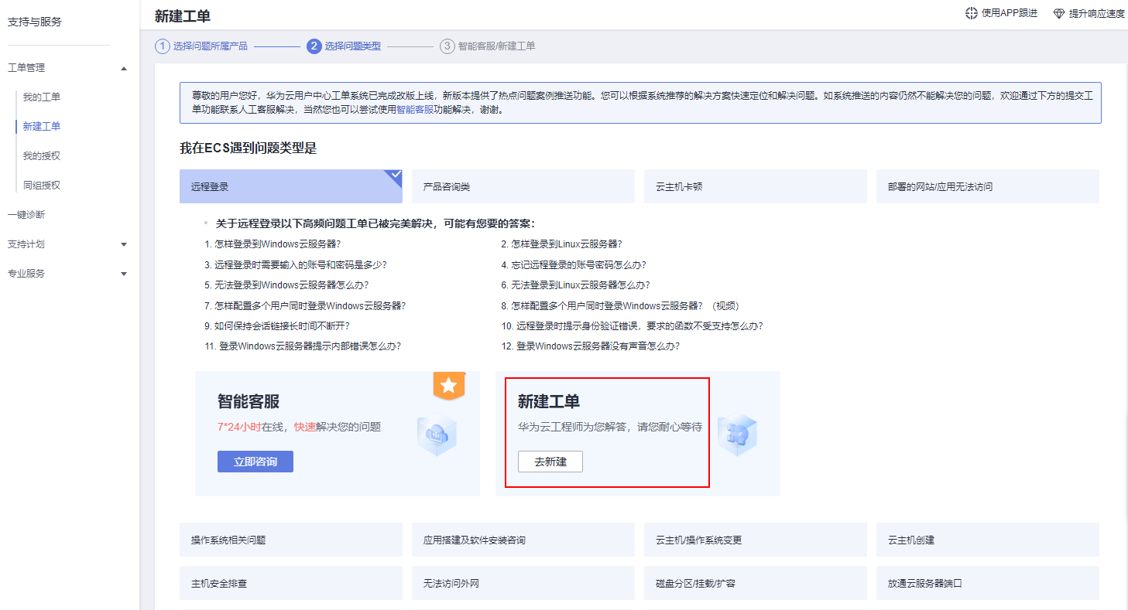The height and width of the screenshot is (610, 1128).
Task: Expand the 支持计划 sidebar section
Action: [124, 244]
